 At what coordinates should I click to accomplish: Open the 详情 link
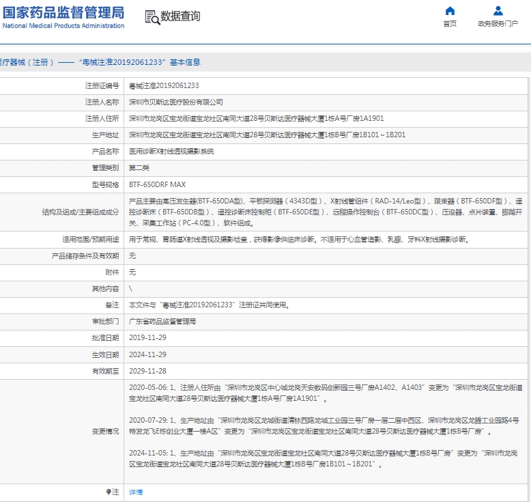(x=136, y=492)
